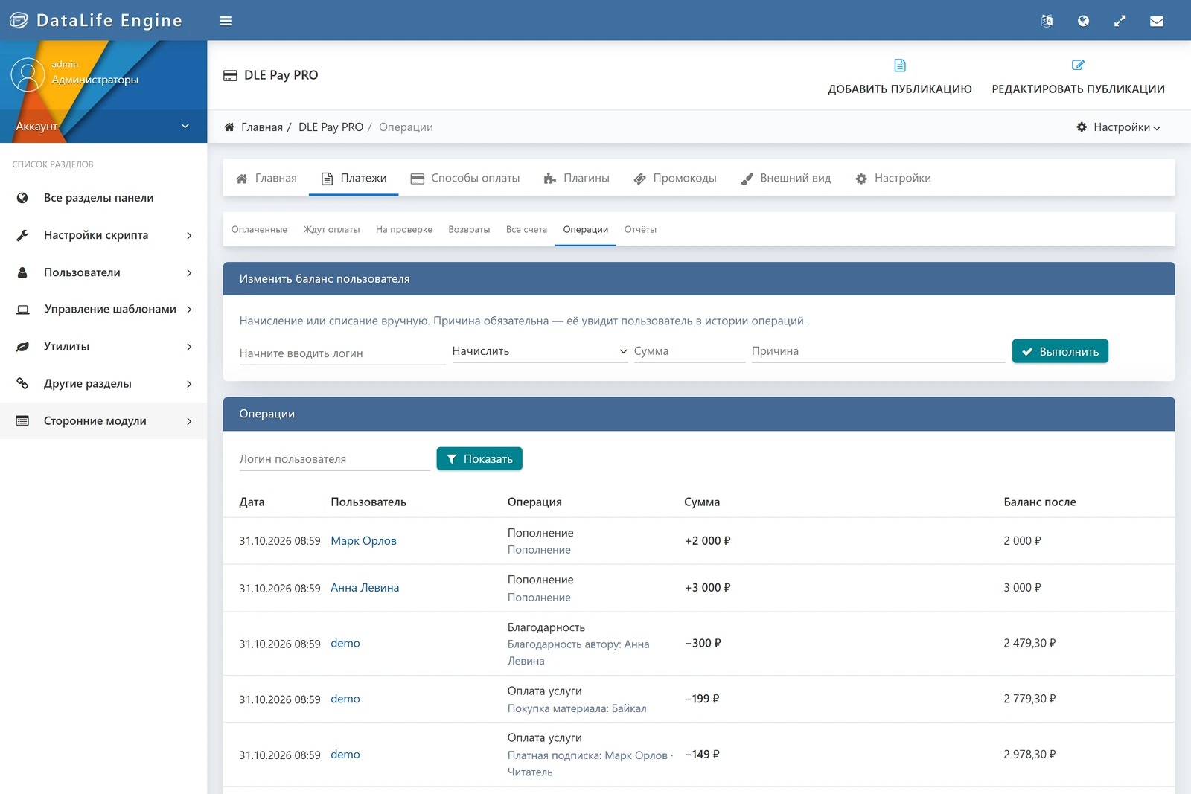The image size is (1191, 794).
Task: Focus the Начните вводить логин field
Action: tap(342, 353)
